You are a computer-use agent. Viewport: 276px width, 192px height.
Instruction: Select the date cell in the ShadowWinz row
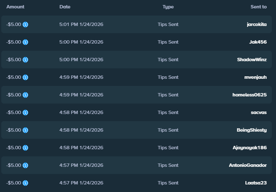(x=81, y=60)
